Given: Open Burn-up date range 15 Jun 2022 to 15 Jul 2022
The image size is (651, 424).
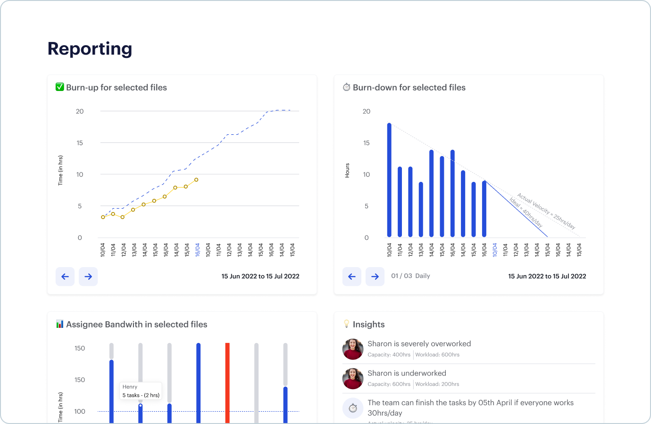Looking at the screenshot, I should (260, 277).
